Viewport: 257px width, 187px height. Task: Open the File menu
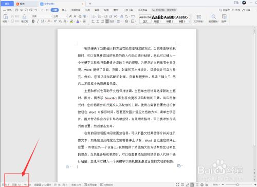tap(7, 10)
